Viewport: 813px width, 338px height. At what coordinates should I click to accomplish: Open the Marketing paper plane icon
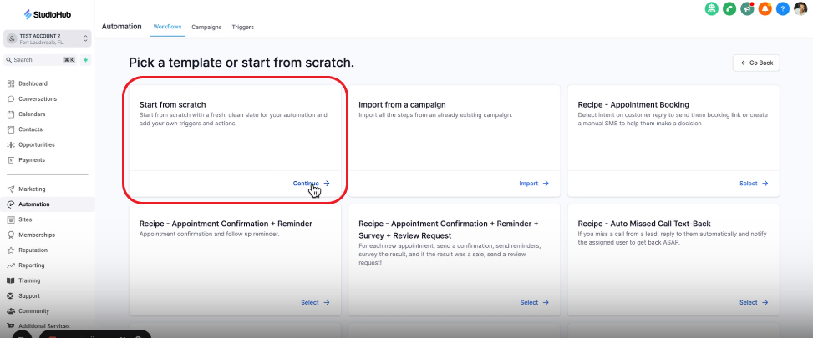click(x=11, y=189)
